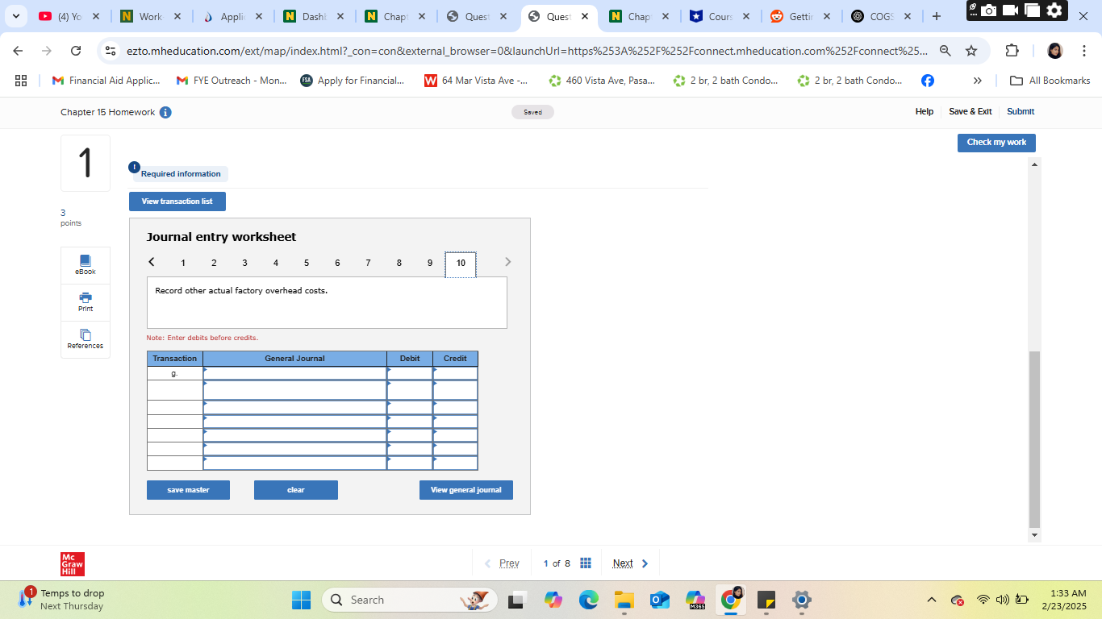The height and width of the screenshot is (619, 1102).
Task: Open the question grid navigator icon
Action: tap(586, 563)
